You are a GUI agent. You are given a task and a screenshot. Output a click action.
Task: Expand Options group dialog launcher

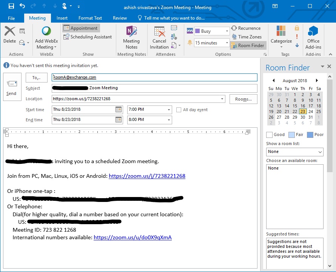click(265, 55)
